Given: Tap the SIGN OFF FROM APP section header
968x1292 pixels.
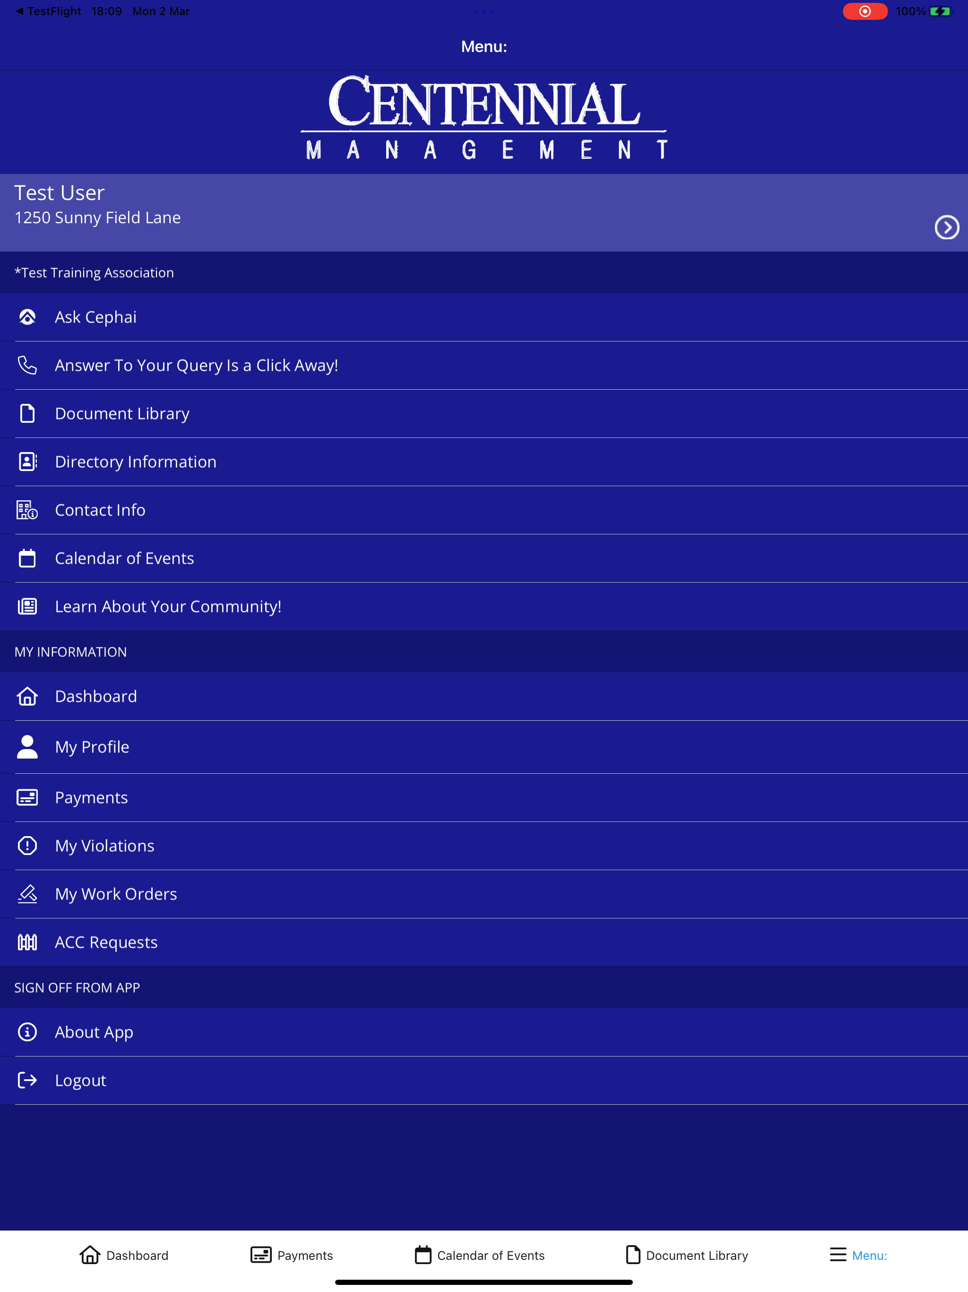Looking at the screenshot, I should 77,988.
